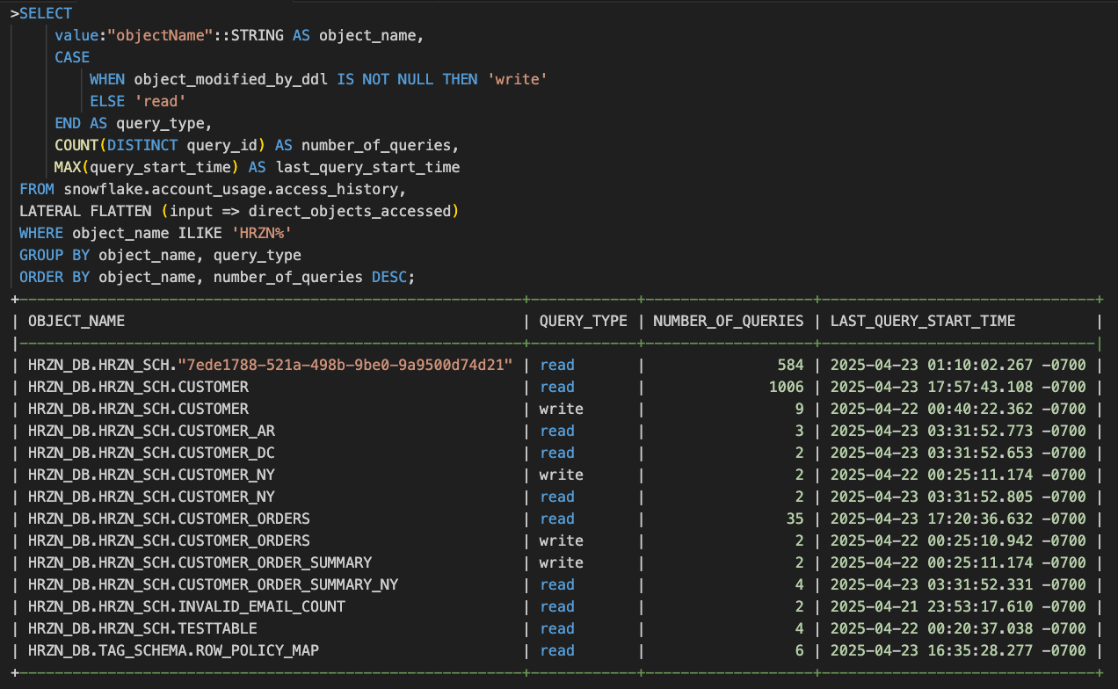Click the 584 query count value
1118x689 pixels.
(x=790, y=365)
